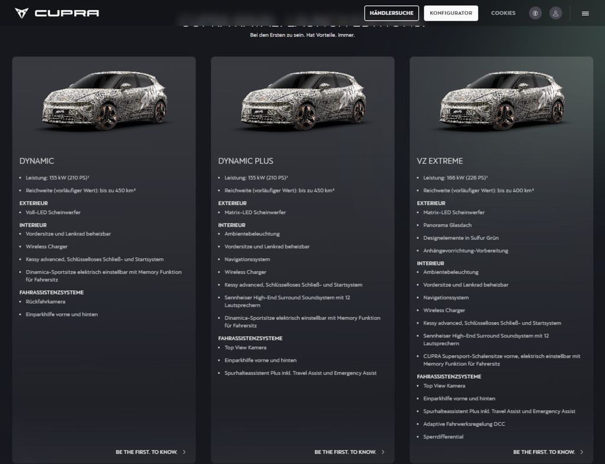Viewport: 605px width, 464px height.
Task: Click the VZ EXTREME card title
Action: point(440,161)
